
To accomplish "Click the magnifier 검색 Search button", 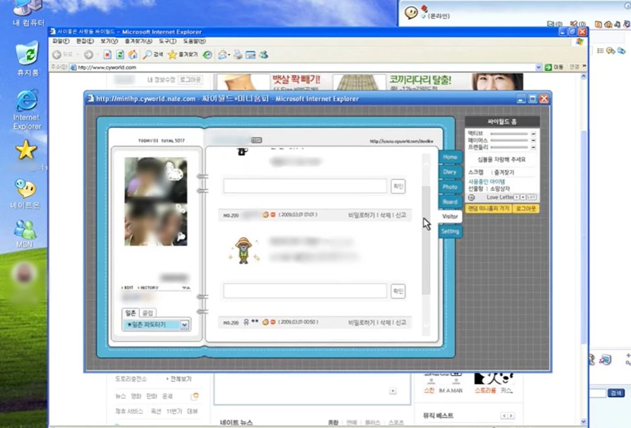I will pyautogui.click(x=153, y=55).
